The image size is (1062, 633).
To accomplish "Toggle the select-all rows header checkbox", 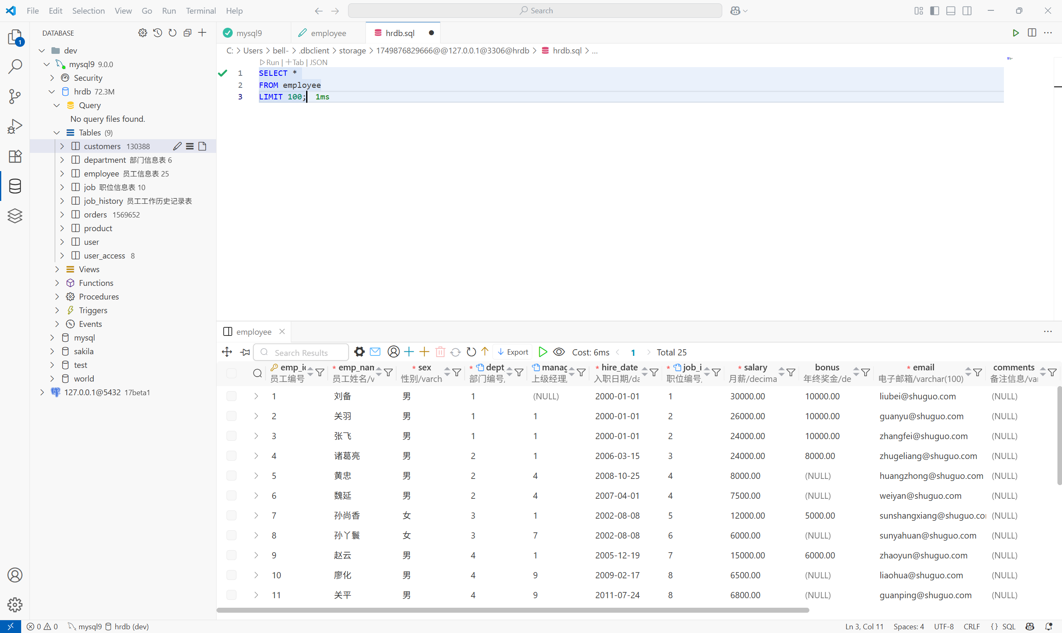I will coord(231,373).
